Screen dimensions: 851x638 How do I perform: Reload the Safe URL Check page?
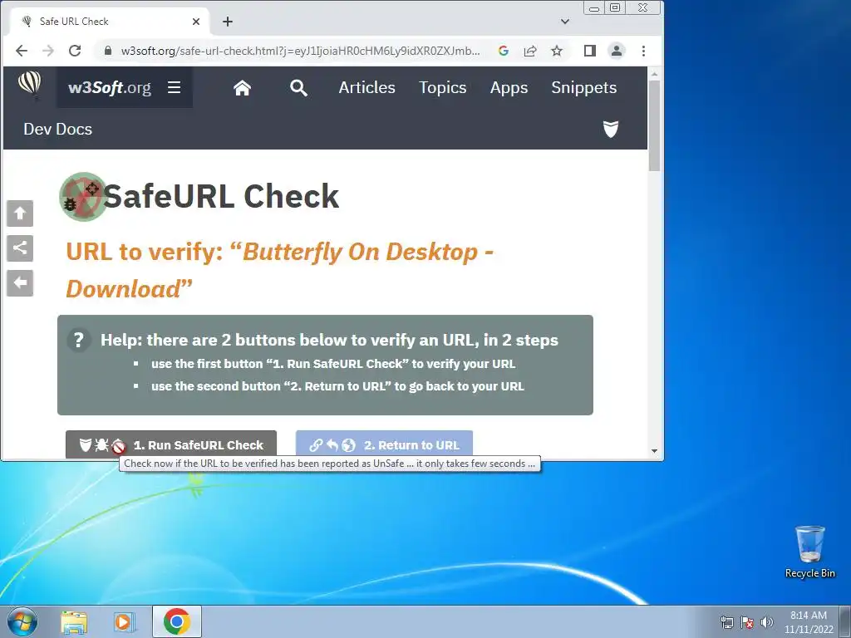tap(75, 51)
